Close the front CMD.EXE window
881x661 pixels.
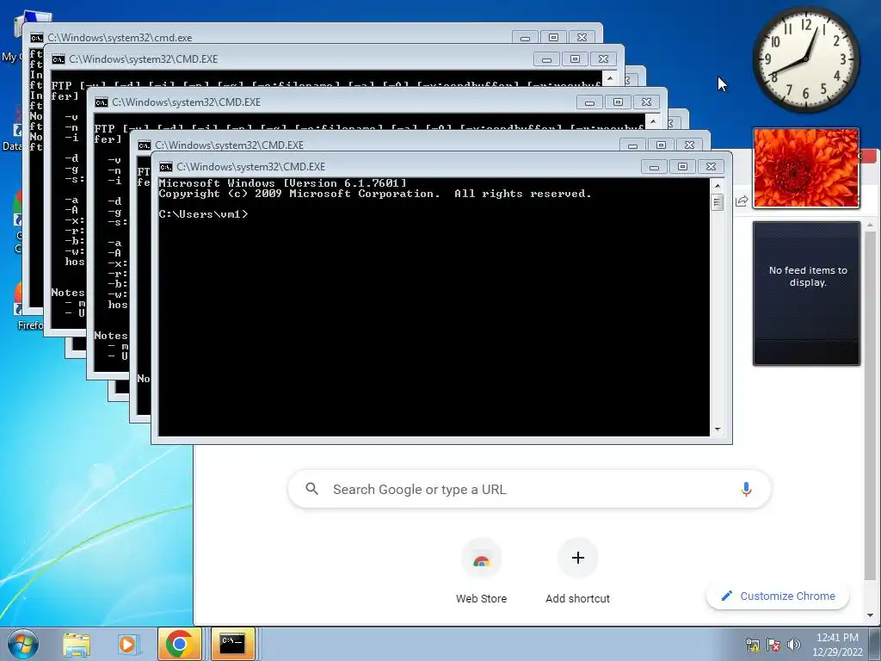711,167
